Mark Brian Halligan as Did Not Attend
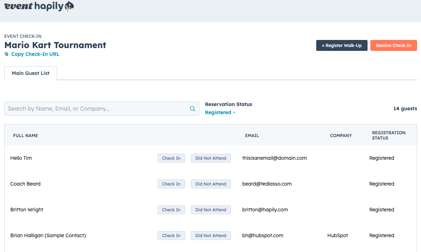The image size is (421, 252). [x=211, y=236]
